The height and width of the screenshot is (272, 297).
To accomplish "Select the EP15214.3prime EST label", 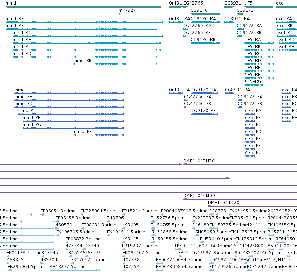I will (140, 211).
